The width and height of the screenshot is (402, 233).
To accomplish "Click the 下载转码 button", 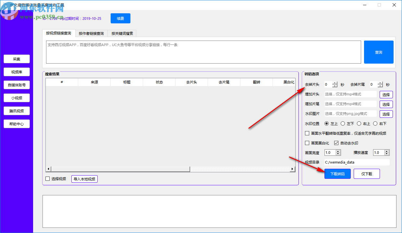I will point(337,174).
